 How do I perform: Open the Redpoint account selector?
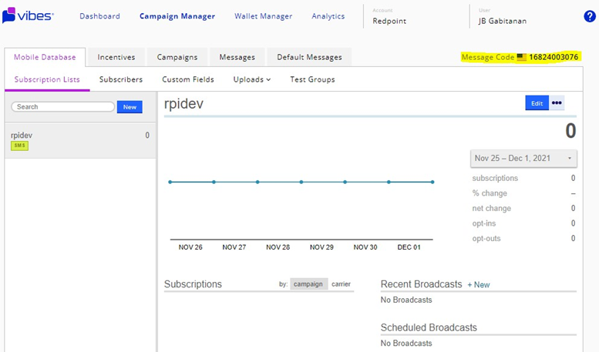click(x=391, y=22)
